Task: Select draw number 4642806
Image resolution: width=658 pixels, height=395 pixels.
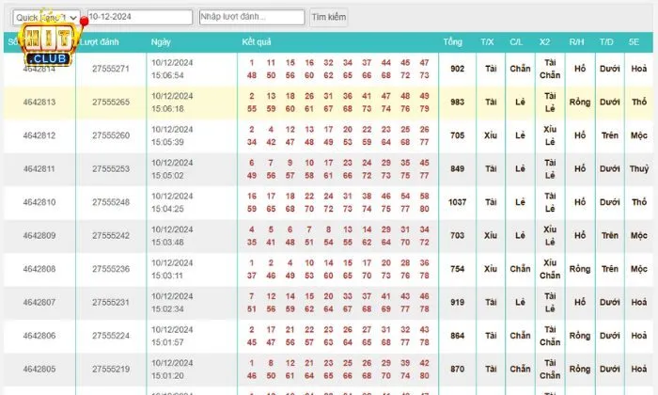Action: pos(39,336)
